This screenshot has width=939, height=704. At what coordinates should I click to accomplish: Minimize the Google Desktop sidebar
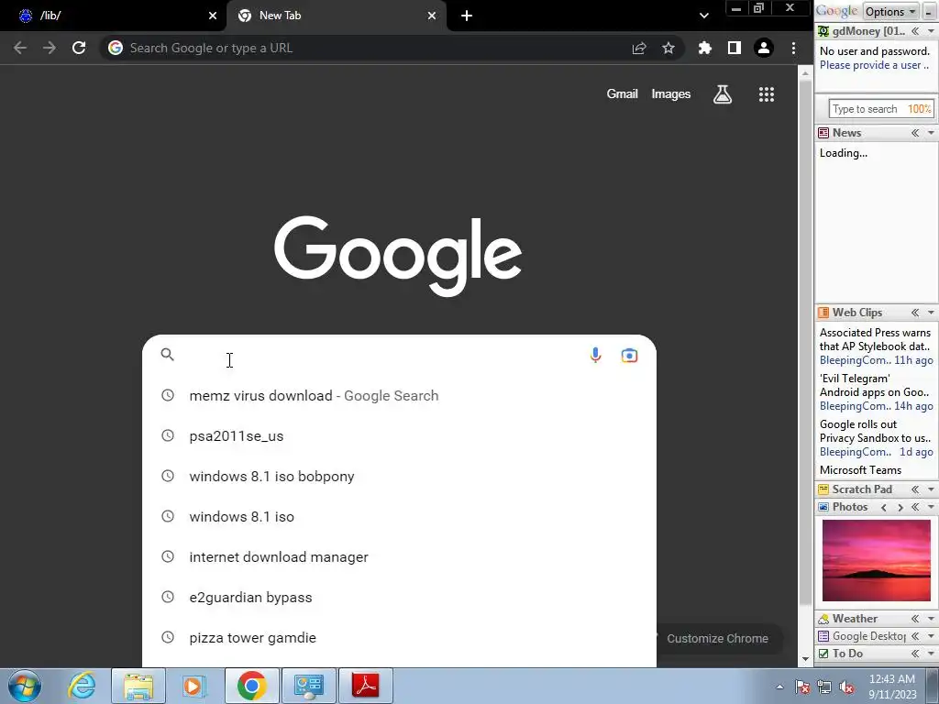(x=929, y=11)
